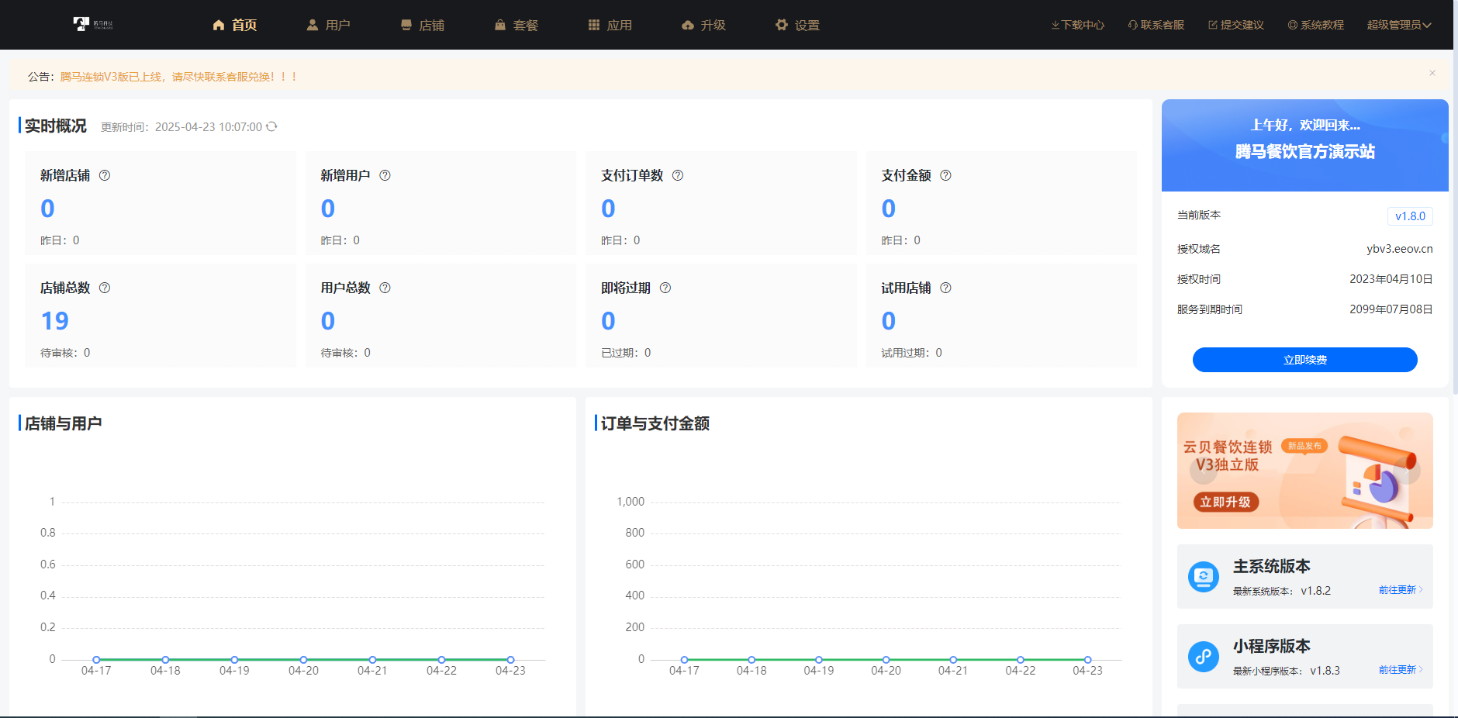Screen dimensions: 1458x718
Task: Click help icon next to 用户总数
Action: (385, 288)
